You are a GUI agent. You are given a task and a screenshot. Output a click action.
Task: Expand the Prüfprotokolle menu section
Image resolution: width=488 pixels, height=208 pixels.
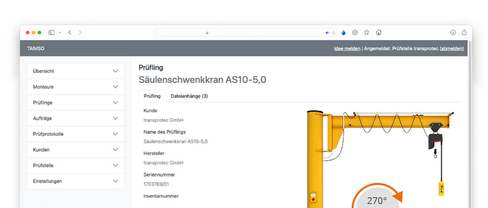point(76,134)
